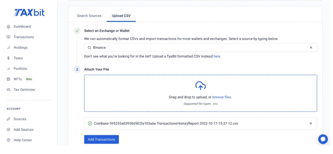Open the Sources page
This screenshot has height=154, width=333.
(20, 119)
